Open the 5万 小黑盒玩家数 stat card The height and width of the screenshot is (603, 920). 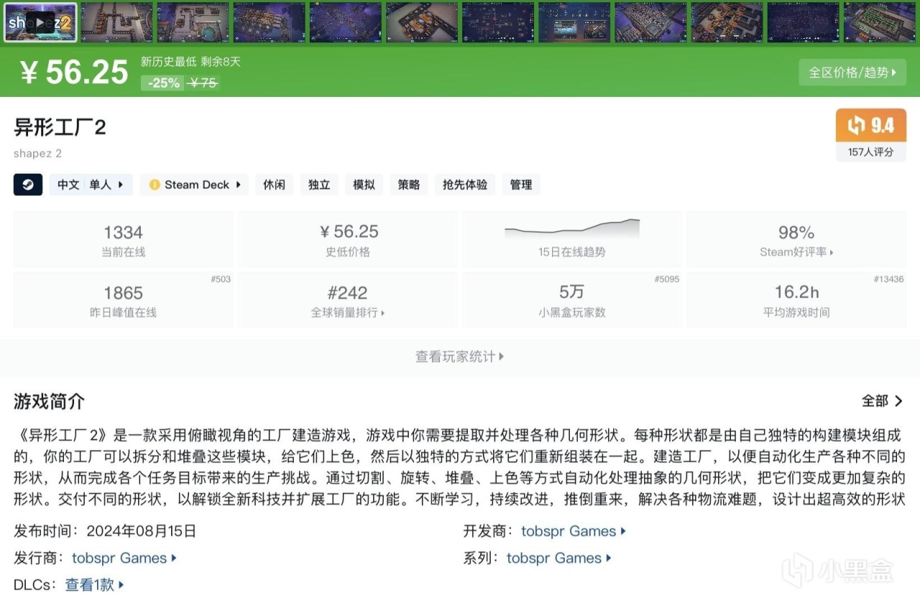coord(572,300)
